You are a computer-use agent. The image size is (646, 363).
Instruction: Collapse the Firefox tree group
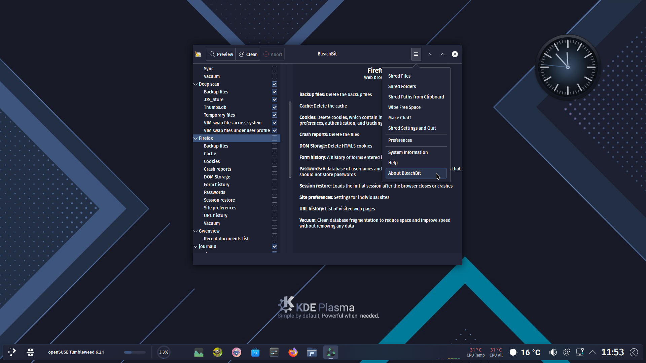[x=195, y=138]
